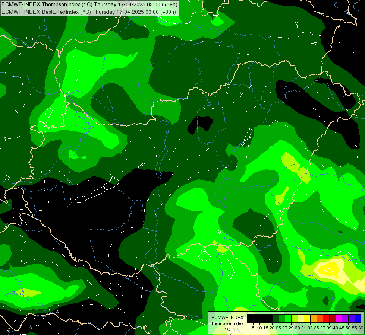Click the bright green 27-29 legend swatch
The height and width of the screenshot is (335, 365).
click(288, 318)
